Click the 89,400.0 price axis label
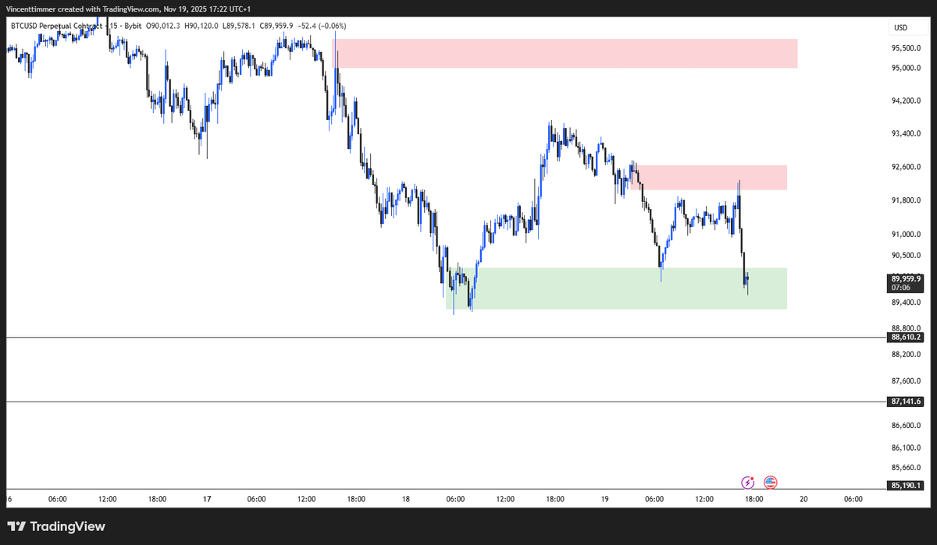The image size is (937, 545). pyautogui.click(x=906, y=303)
